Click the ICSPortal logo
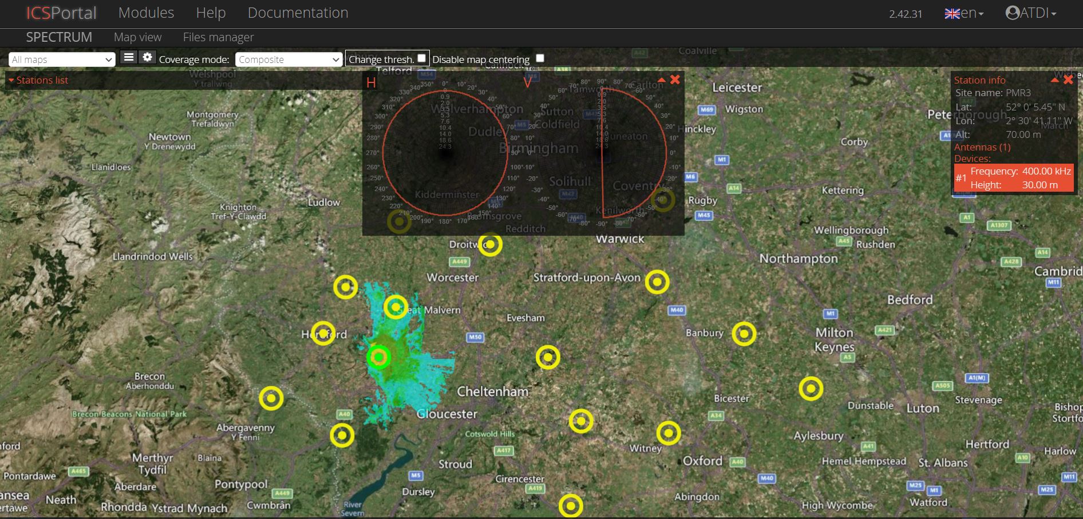The height and width of the screenshot is (519, 1083). click(61, 13)
